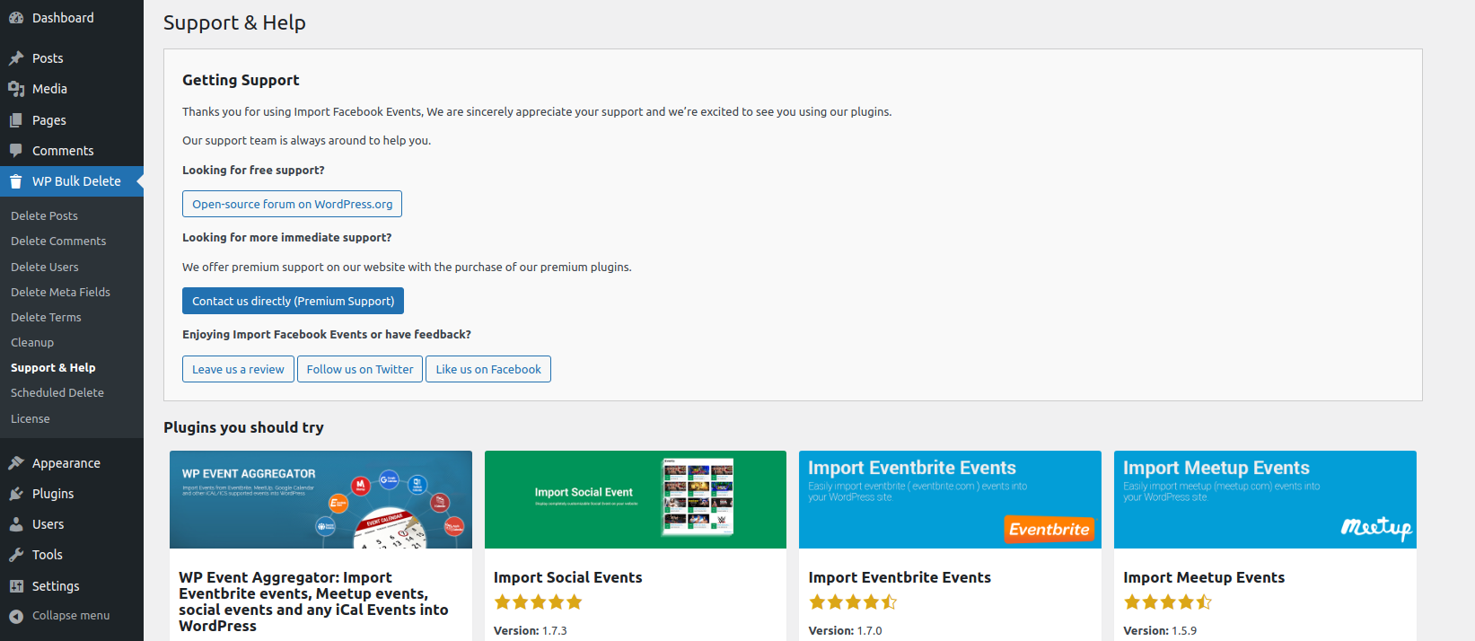This screenshot has width=1475, height=641.
Task: Click the Appearance paintbrush icon
Action: (x=16, y=463)
